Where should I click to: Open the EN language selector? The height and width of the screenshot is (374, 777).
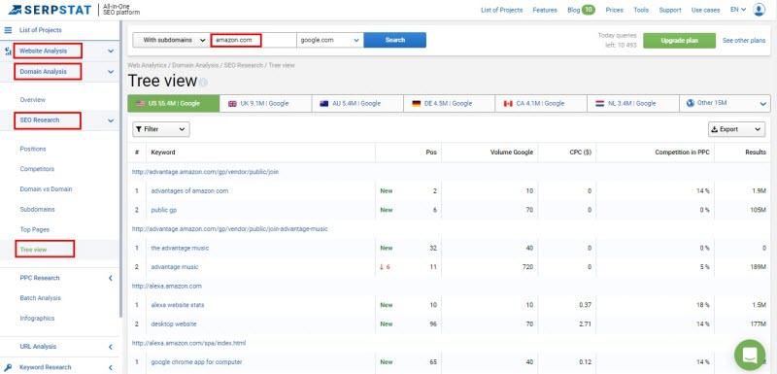click(738, 10)
